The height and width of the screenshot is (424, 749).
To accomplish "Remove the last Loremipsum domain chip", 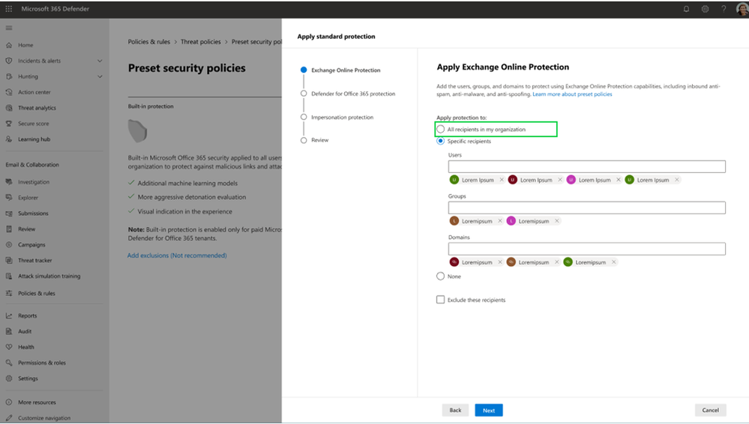I will tap(614, 261).
